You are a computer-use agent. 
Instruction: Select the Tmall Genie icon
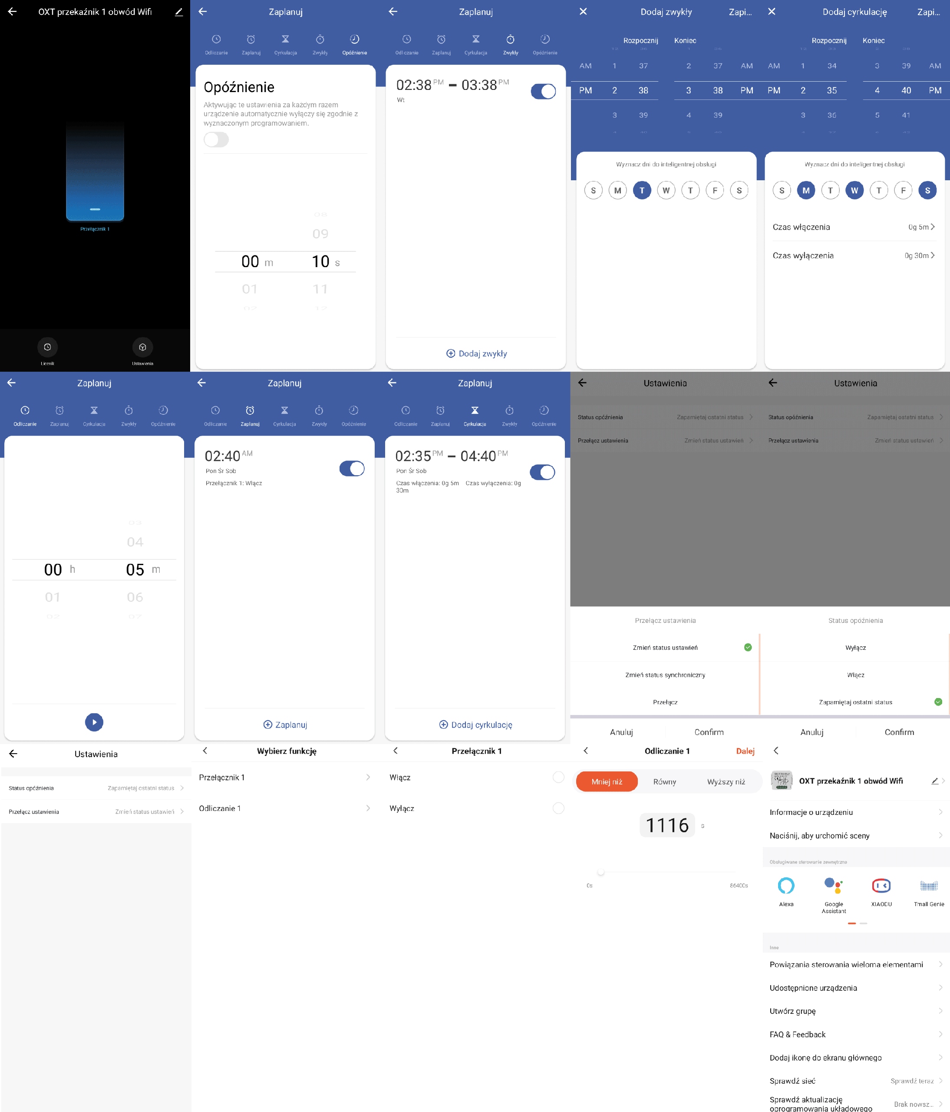pos(929,886)
